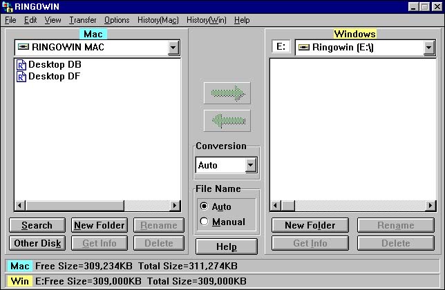Viewport: 445px width, 290px height.
Task: Select the Auto file name option
Action: (204, 206)
